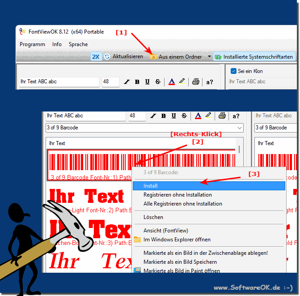Toggle the 2X view button
This screenshot has height=296, width=300.
[x=96, y=57]
